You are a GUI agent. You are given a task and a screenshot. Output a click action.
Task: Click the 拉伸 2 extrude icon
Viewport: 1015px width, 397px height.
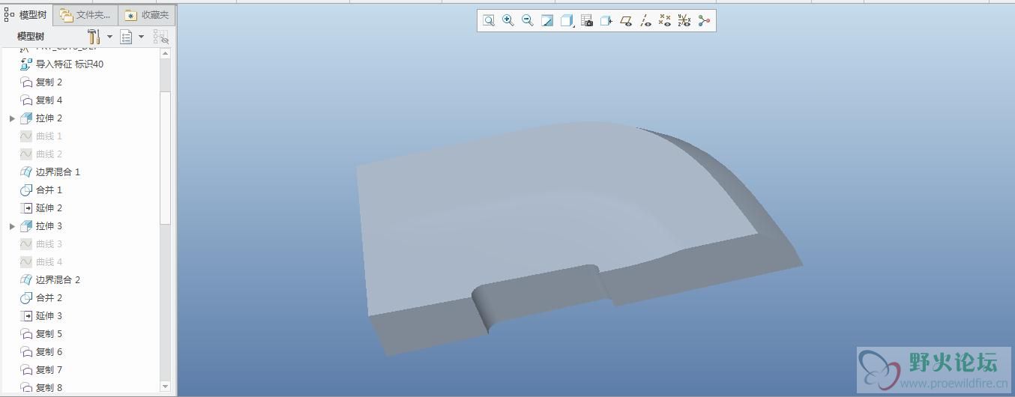pyautogui.click(x=26, y=118)
